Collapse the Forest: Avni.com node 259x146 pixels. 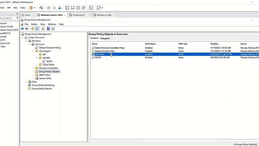click(22, 38)
